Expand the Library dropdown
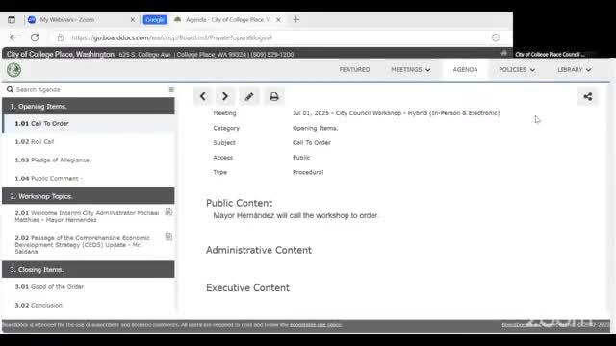Screen dimensions: 616x346 (x=574, y=70)
